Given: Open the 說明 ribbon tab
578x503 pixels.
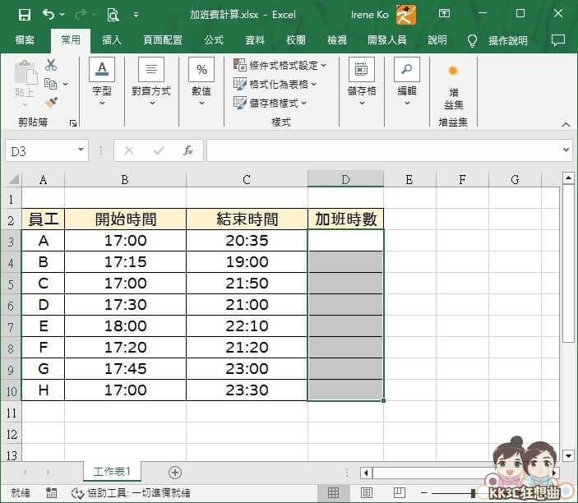Looking at the screenshot, I should click(437, 39).
